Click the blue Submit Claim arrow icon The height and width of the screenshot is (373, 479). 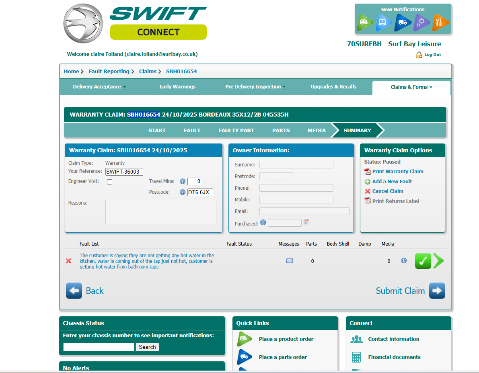[437, 291]
